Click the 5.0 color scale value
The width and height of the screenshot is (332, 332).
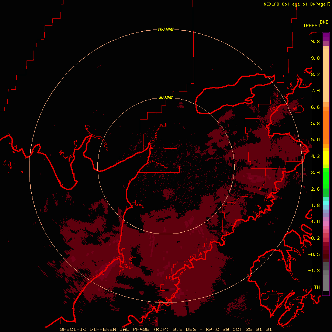pos(315,140)
